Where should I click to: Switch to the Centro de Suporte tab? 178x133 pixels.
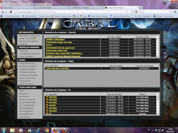coord(52,8)
